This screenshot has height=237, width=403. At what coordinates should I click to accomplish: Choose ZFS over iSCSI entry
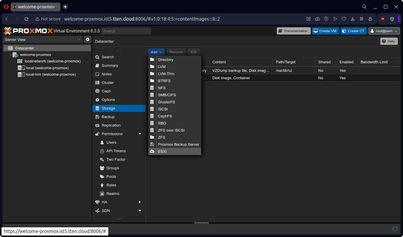pos(175,130)
